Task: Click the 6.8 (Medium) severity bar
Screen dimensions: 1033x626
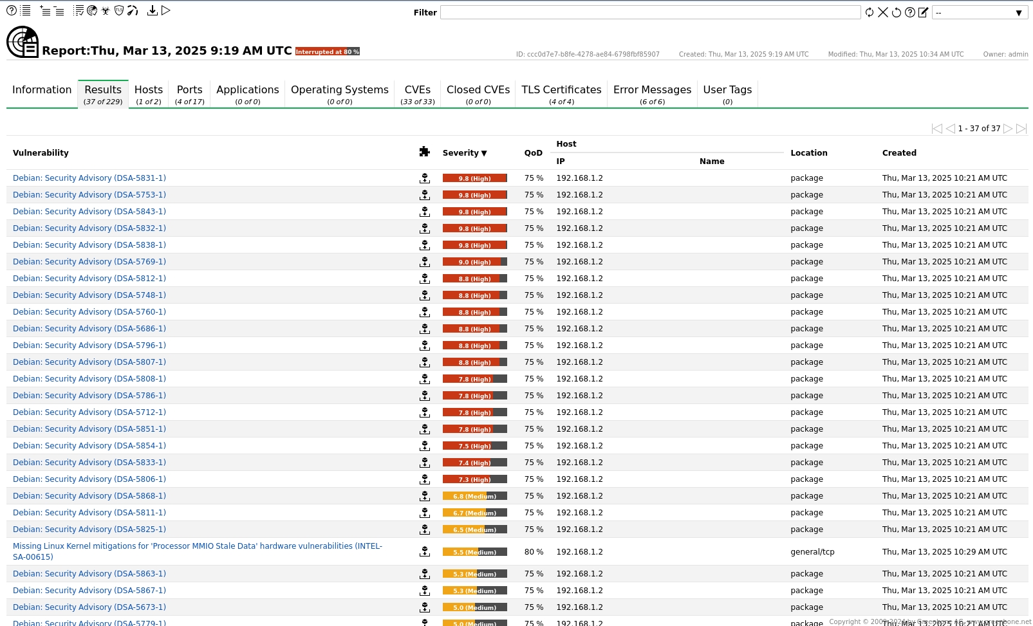Action: pos(475,496)
